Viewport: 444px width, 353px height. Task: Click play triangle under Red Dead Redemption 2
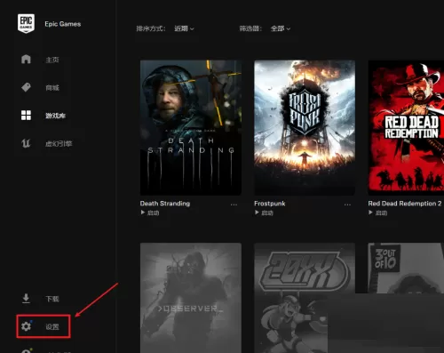[x=370, y=213]
